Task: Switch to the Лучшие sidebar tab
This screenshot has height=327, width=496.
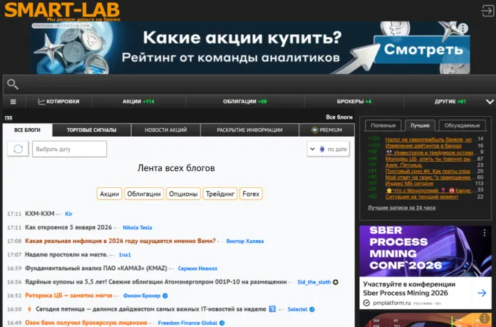Action: (420, 125)
